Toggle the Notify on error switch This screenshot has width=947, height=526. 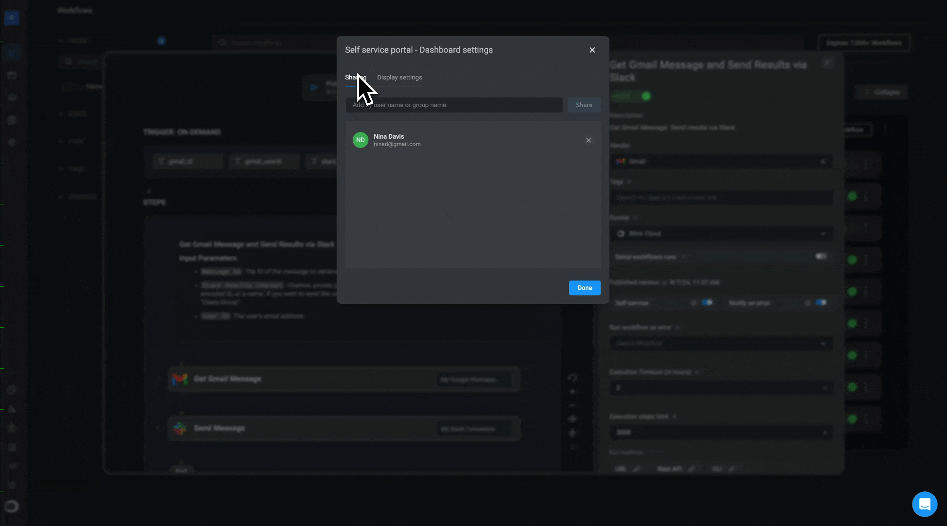(x=821, y=302)
